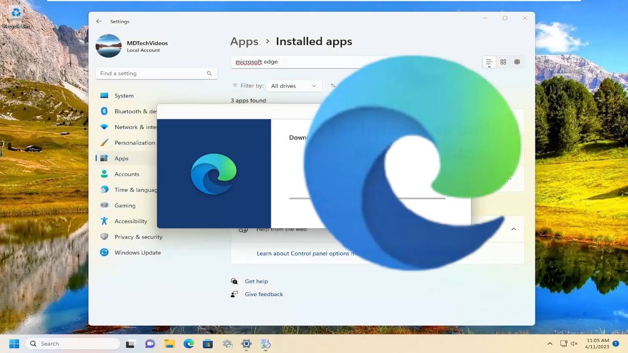Focus the Find a setting search box

pos(157,74)
